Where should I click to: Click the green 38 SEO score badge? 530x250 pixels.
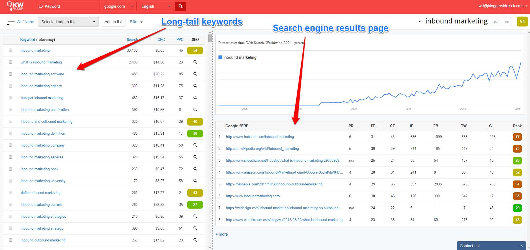[x=195, y=133]
